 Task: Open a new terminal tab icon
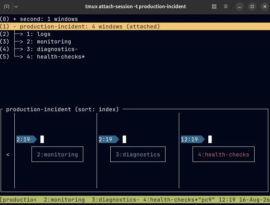click(7, 7)
